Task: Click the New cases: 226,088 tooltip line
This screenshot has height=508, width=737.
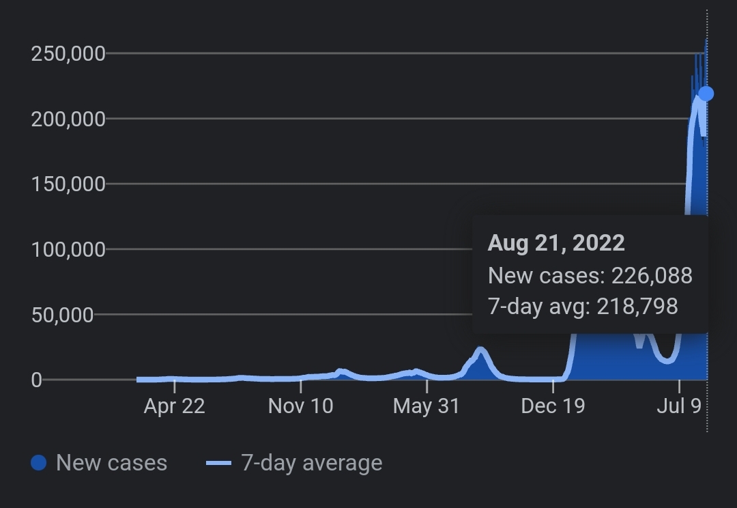Action: (x=590, y=275)
